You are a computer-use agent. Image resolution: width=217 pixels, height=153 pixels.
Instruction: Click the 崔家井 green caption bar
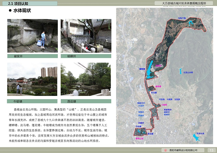point(32,56)
